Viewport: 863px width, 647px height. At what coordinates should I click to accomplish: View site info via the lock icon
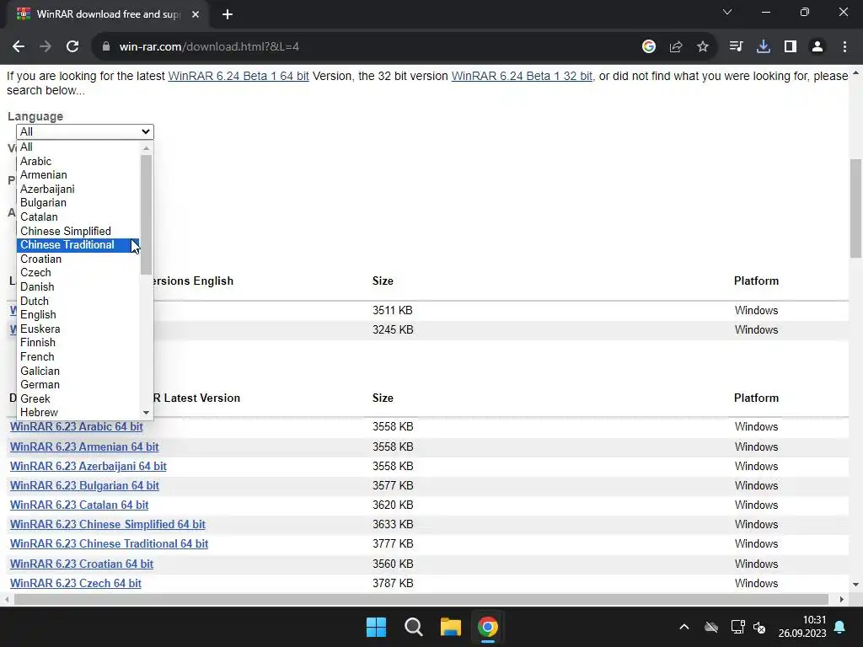106,47
